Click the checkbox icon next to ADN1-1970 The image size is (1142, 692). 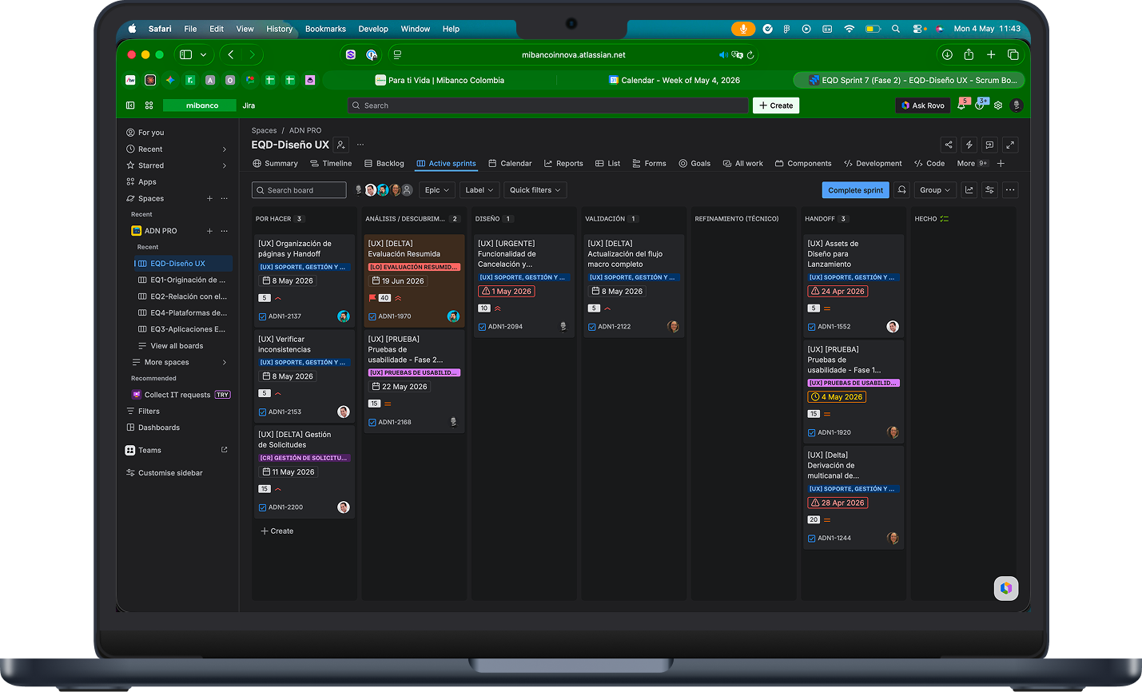pyautogui.click(x=372, y=316)
